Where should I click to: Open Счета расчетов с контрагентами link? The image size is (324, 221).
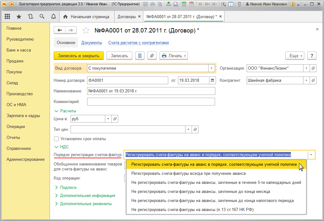pyautogui.click(x=139, y=42)
